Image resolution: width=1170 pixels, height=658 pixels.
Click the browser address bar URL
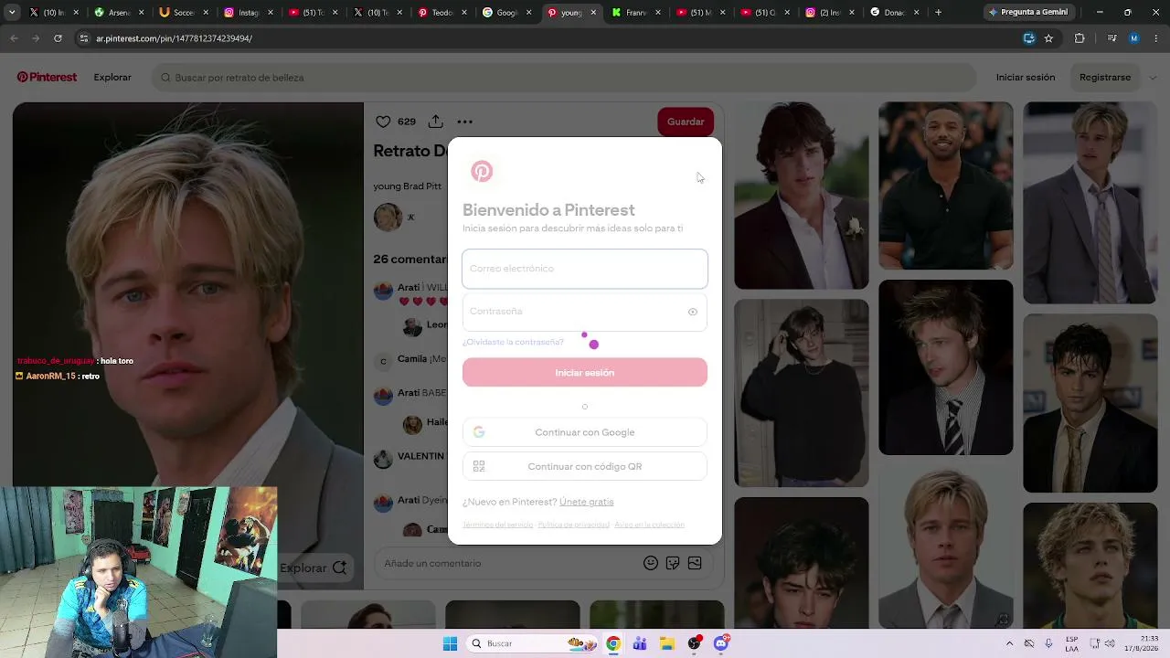pyautogui.click(x=174, y=38)
